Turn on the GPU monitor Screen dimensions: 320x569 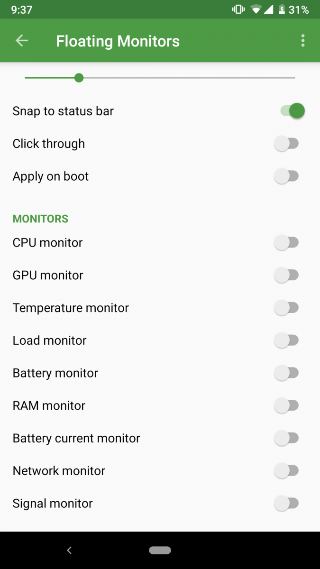(x=286, y=275)
